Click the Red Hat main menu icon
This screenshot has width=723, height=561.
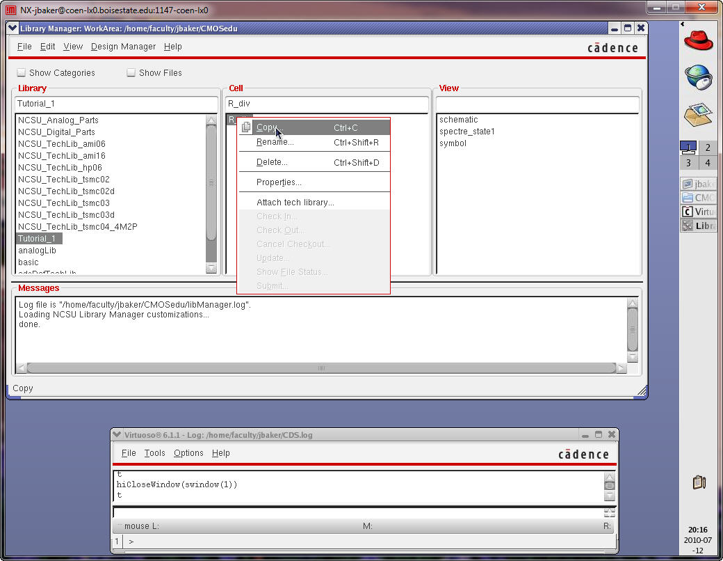698,40
